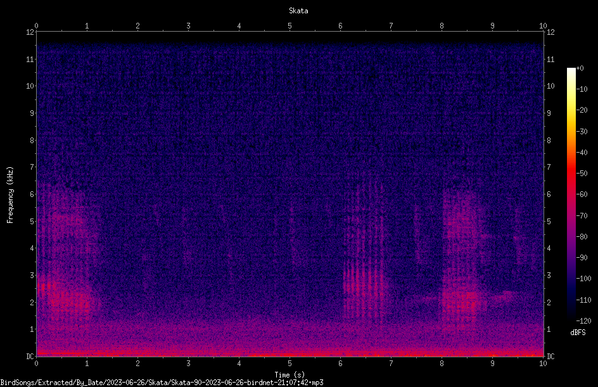
Task: Click the "-90" value on the color scale
Action: click(582, 258)
